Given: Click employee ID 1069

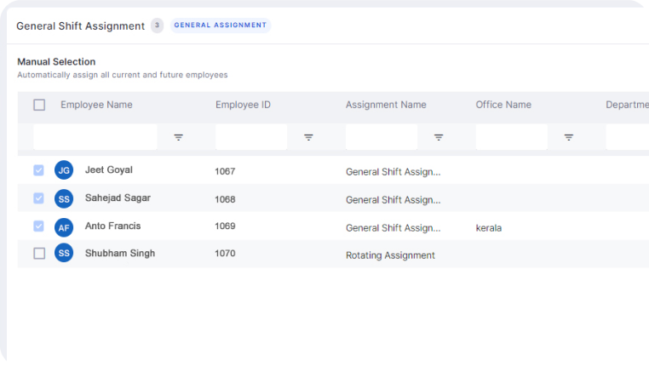Looking at the screenshot, I should click(225, 227).
